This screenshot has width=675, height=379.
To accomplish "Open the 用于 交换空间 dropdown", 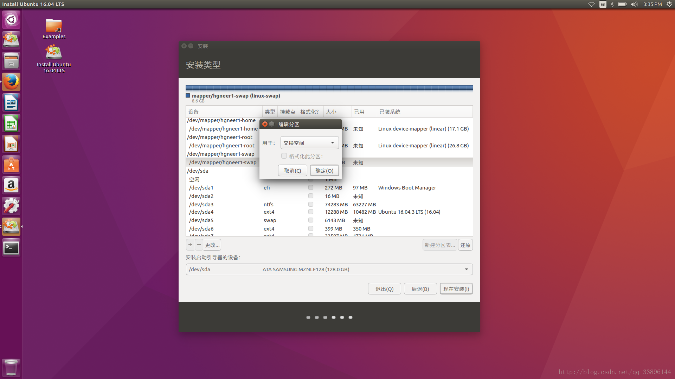I will point(309,143).
